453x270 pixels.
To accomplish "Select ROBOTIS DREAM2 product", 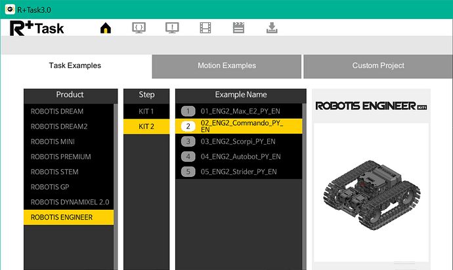I will click(69, 126).
